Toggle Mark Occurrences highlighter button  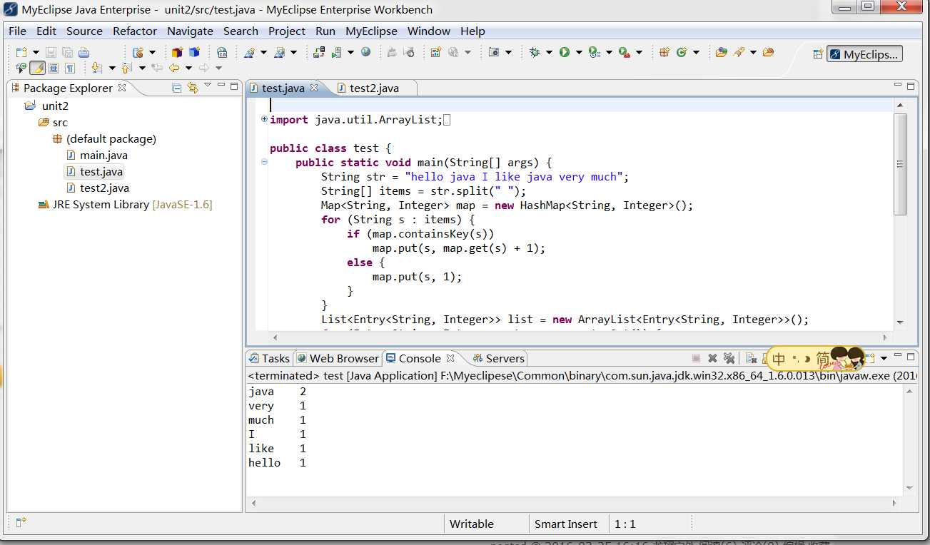click(x=37, y=68)
